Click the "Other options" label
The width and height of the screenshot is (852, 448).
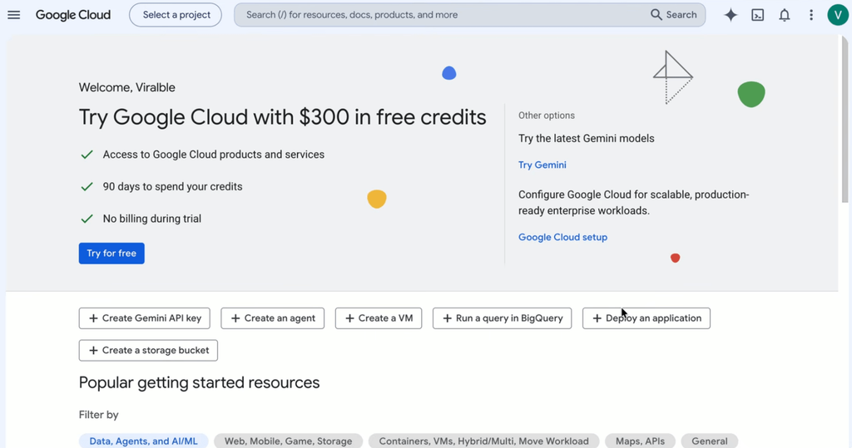(546, 116)
